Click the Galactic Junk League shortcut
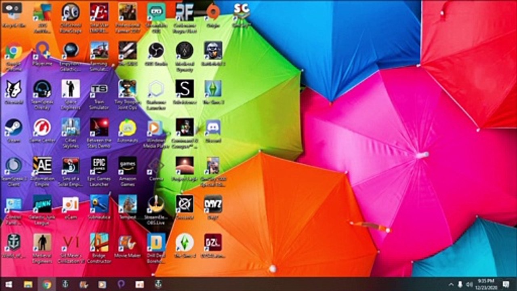The height and width of the screenshot is (291, 517). (x=42, y=210)
